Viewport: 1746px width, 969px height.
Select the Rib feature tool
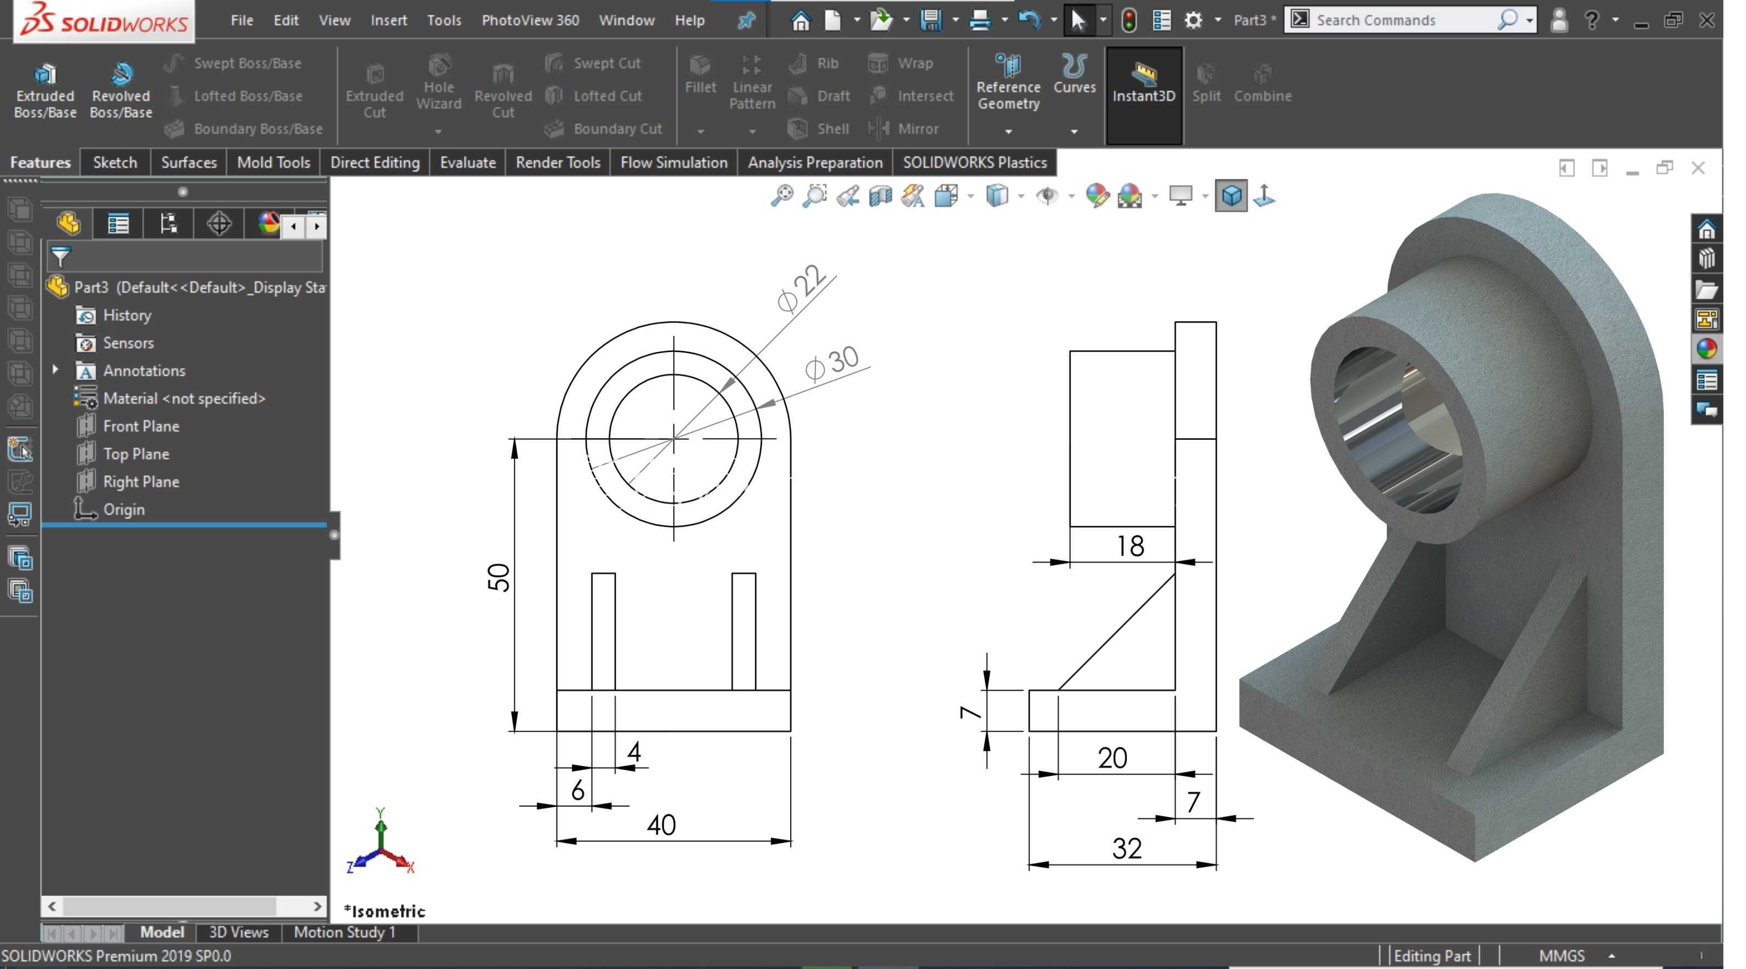tap(814, 63)
